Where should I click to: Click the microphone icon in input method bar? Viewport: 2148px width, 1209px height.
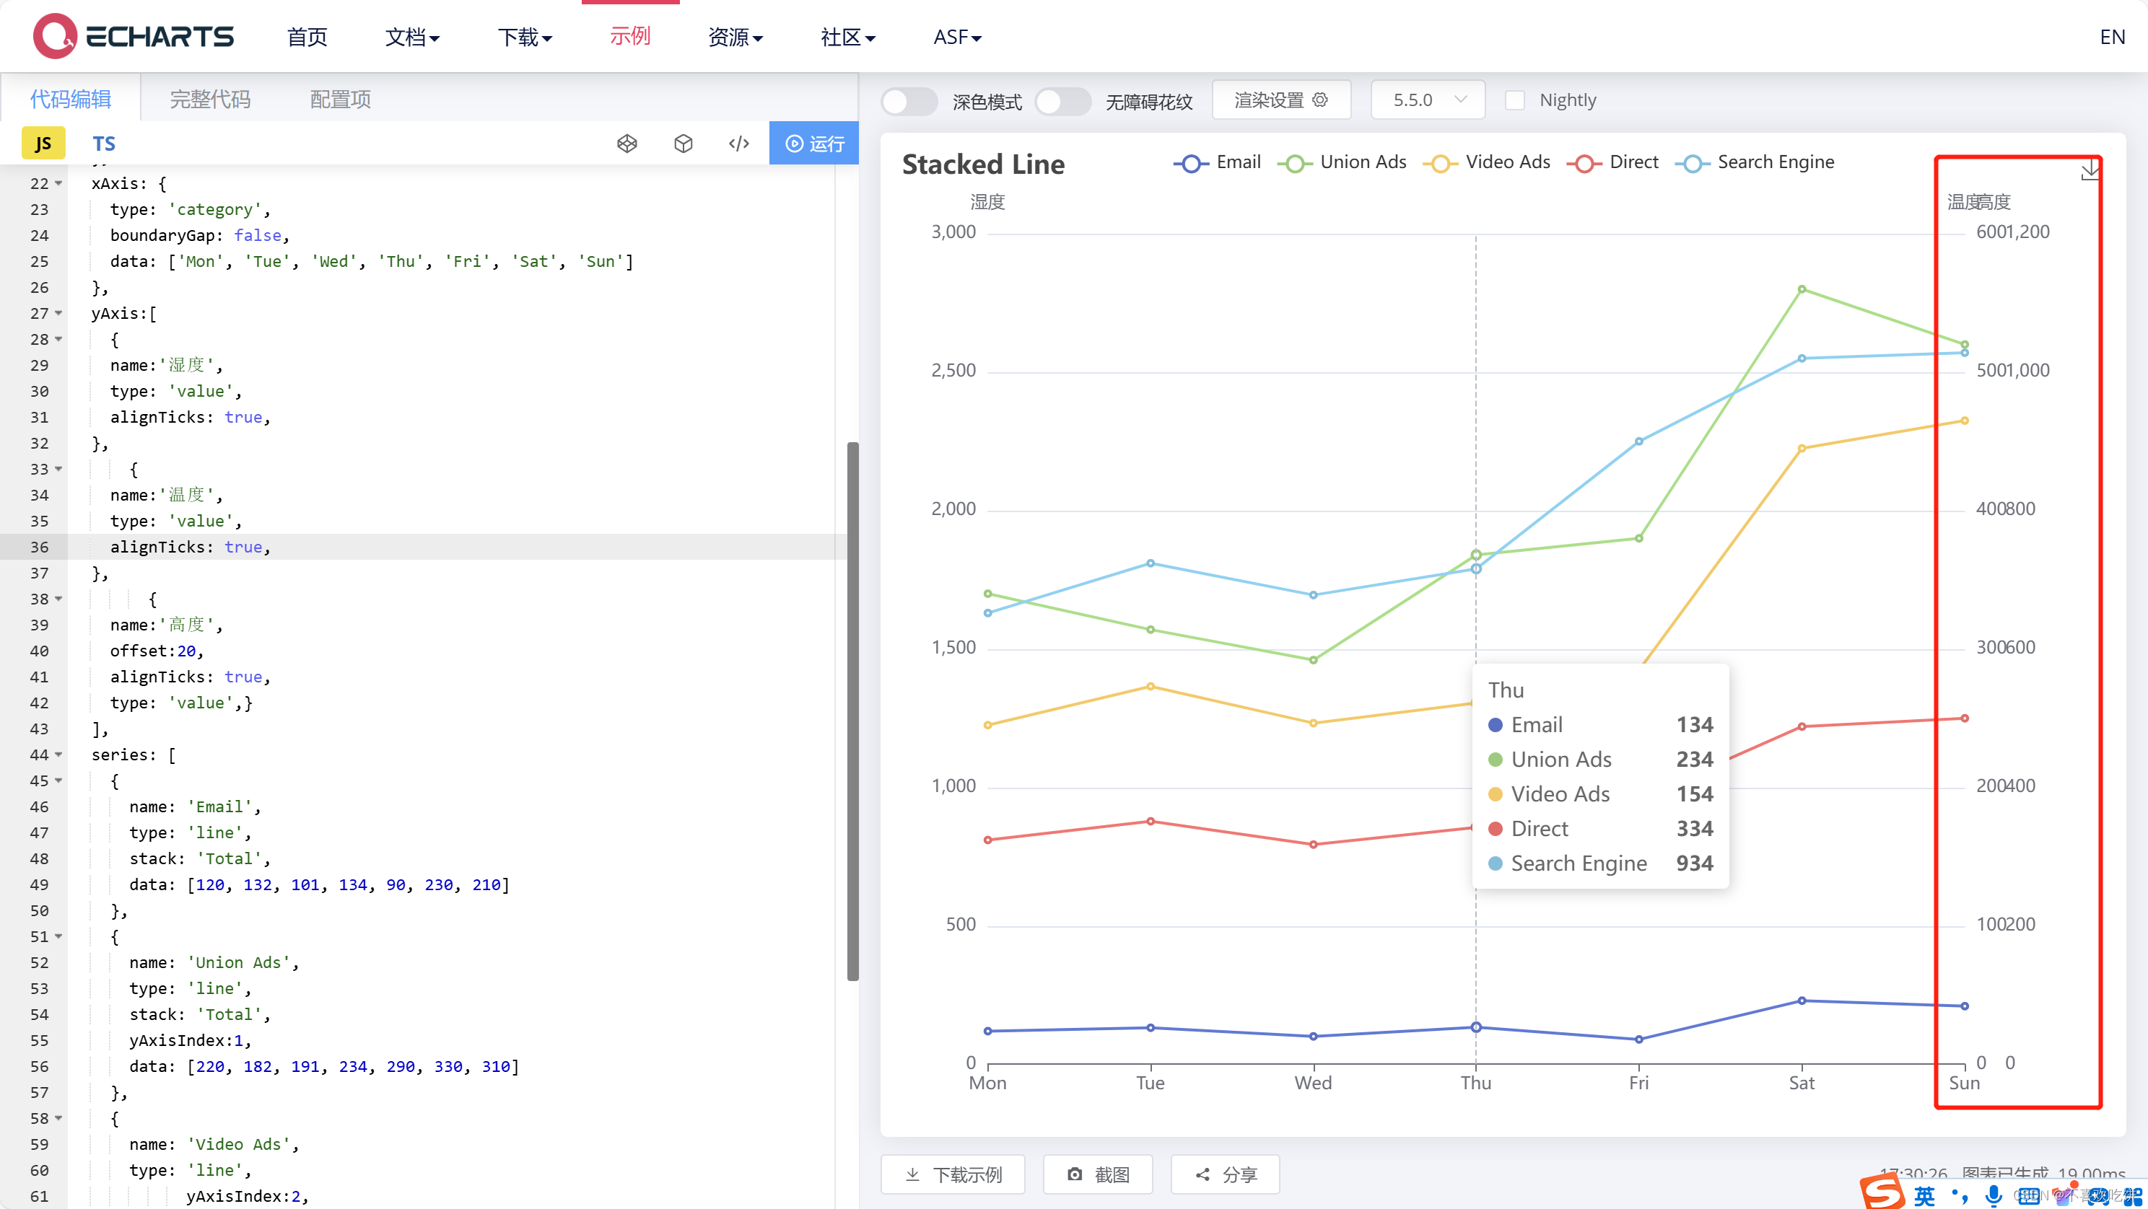(1993, 1195)
